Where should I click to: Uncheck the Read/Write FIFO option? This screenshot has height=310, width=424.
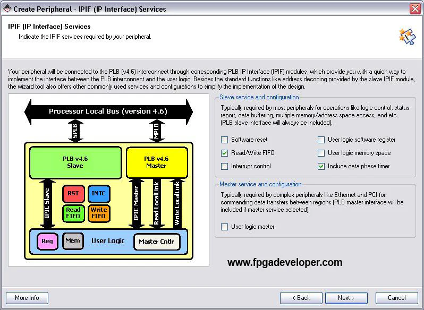tap(225, 153)
